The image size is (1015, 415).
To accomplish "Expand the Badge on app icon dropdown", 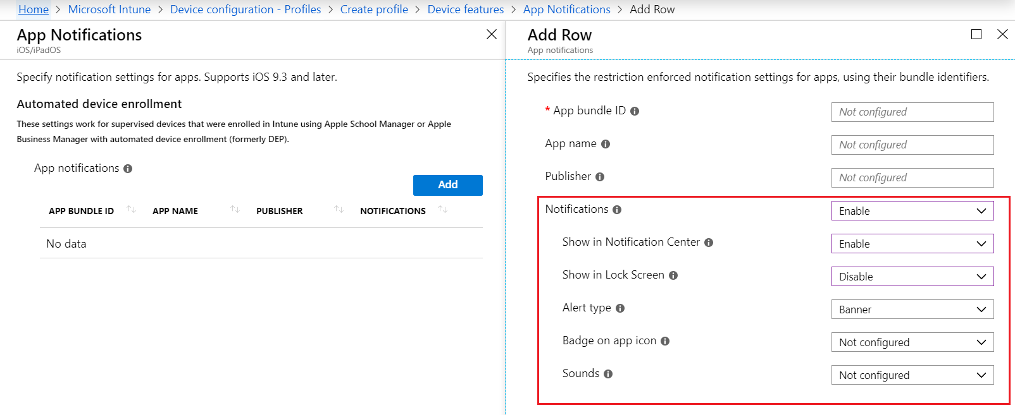I will point(912,342).
